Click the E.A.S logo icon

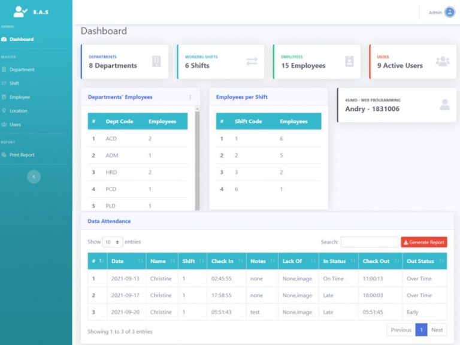click(x=20, y=11)
